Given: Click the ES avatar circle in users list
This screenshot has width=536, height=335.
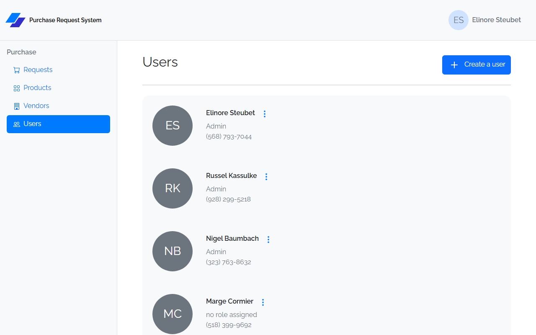Looking at the screenshot, I should point(173,126).
